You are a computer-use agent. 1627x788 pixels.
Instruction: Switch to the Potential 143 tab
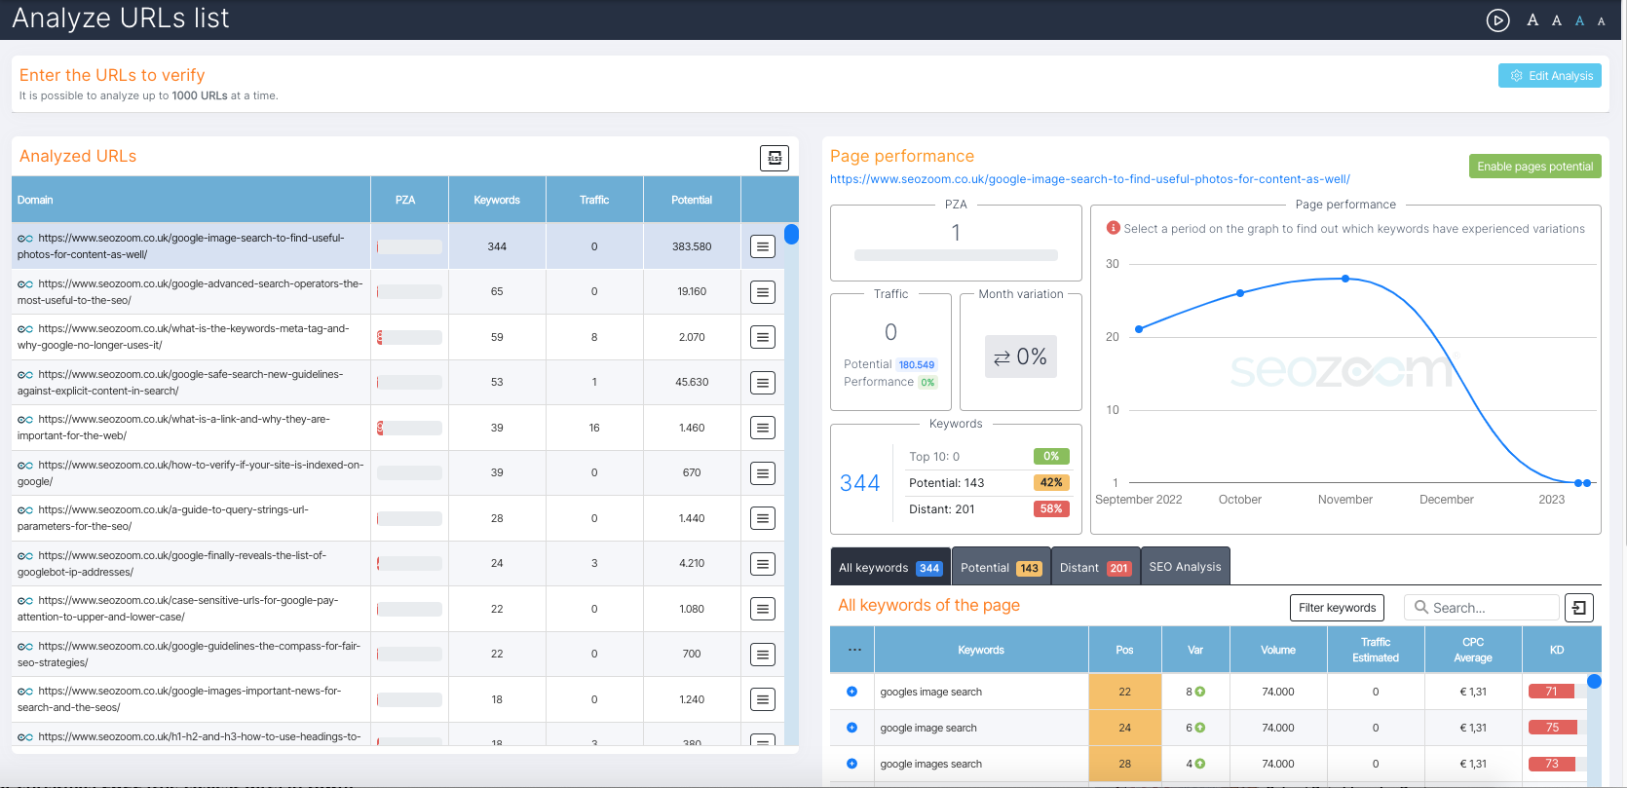(x=1001, y=567)
